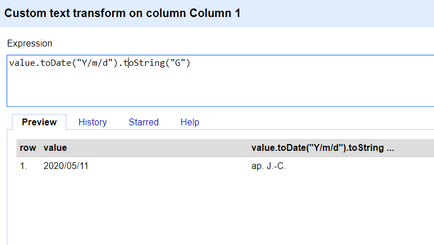Click row number 1. in the preview
This screenshot has height=245, width=434.
coord(24,166)
